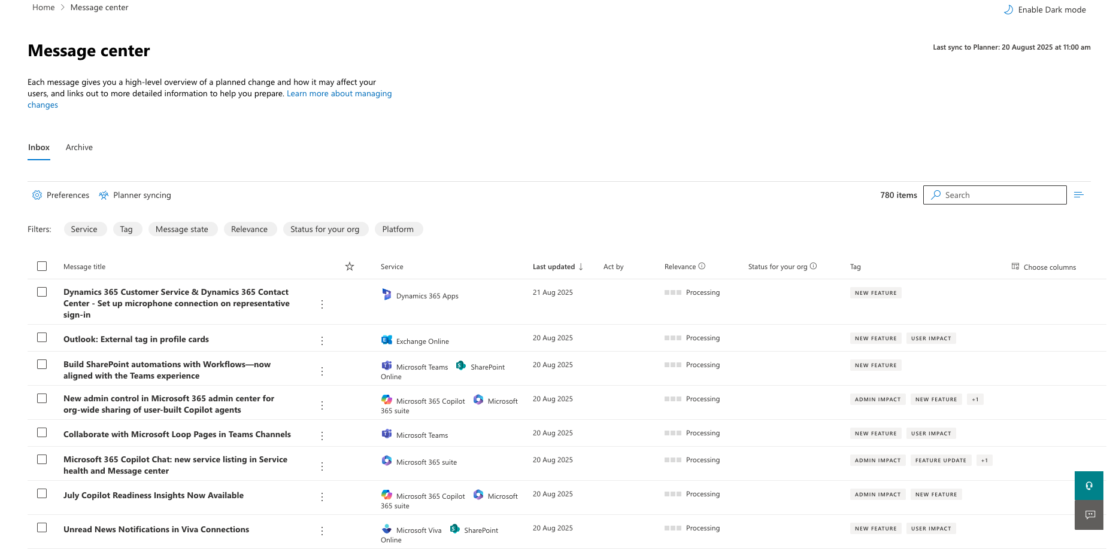The width and height of the screenshot is (1116, 549).
Task: Click the search magnifier icon
Action: coord(936,195)
